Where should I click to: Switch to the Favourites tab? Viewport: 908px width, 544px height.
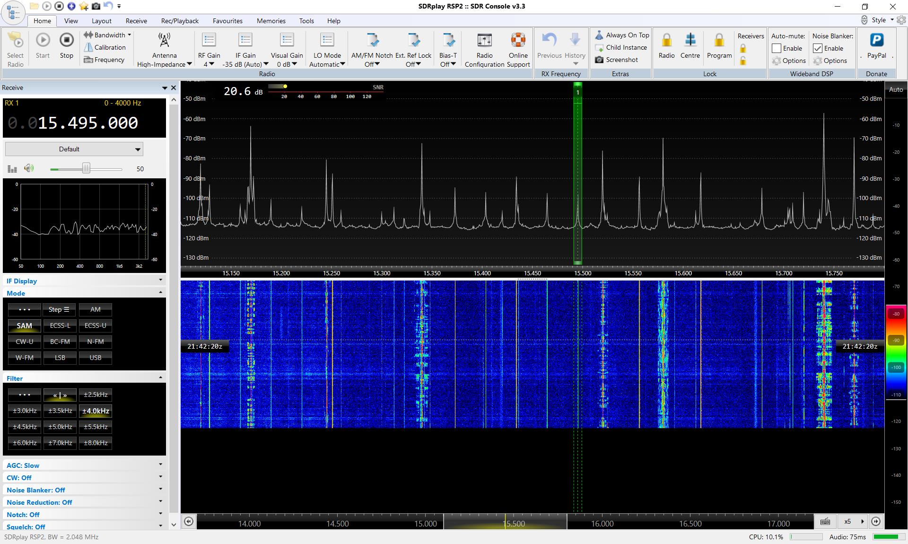click(x=227, y=21)
